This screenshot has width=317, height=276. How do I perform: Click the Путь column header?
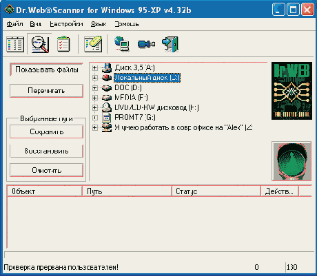[127, 191]
